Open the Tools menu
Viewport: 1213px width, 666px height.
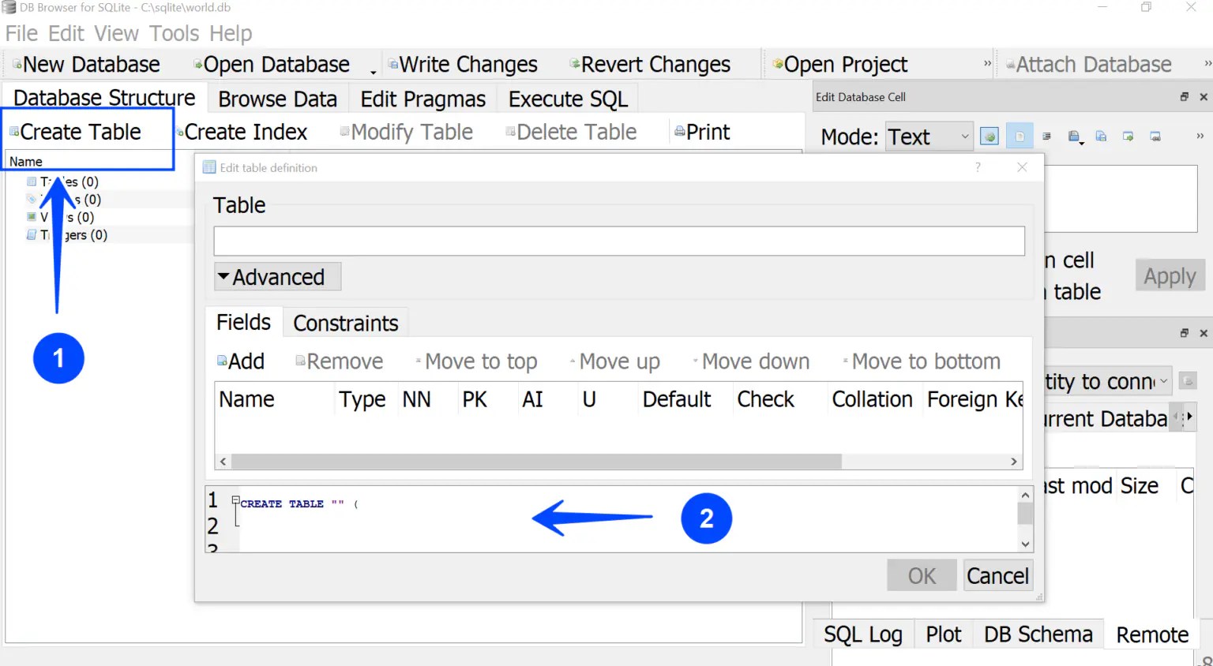click(x=174, y=33)
